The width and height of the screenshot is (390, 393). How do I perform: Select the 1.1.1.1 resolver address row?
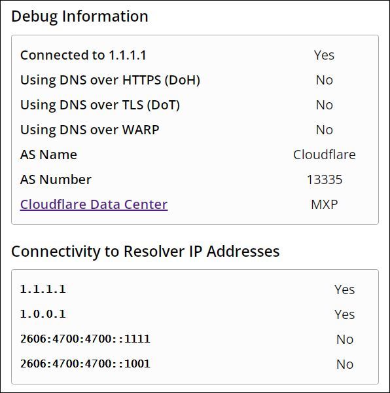(x=195, y=290)
